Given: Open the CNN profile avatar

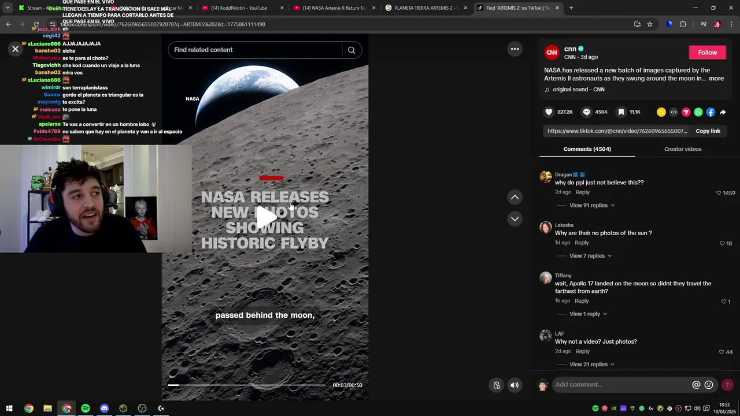Looking at the screenshot, I should (552, 53).
